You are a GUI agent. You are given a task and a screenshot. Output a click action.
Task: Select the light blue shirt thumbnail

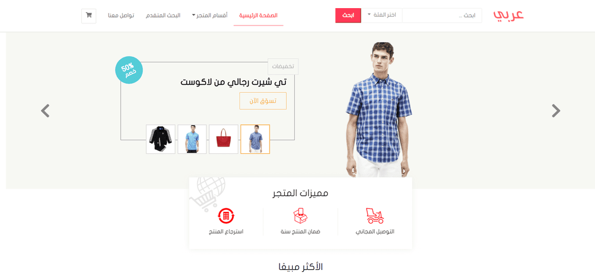(x=192, y=139)
